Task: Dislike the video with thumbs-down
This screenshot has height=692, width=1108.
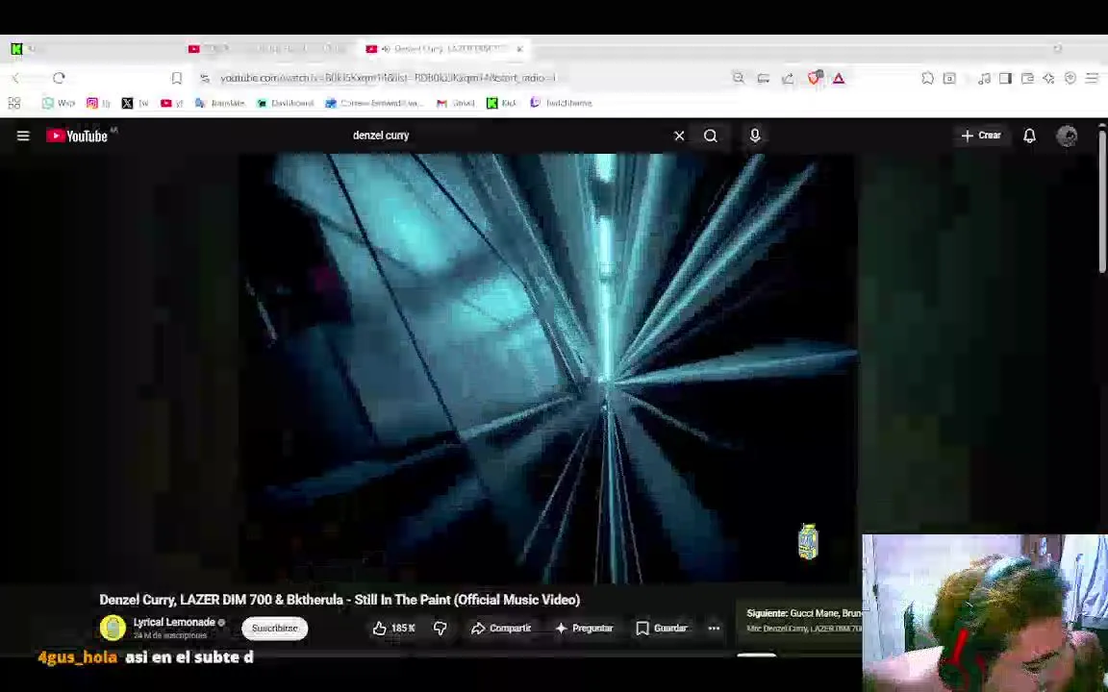Action: (440, 628)
